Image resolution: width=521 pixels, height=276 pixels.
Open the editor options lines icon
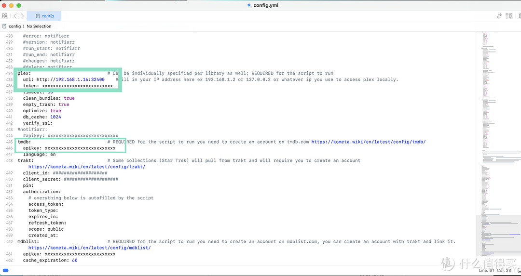pyautogui.click(x=508, y=16)
